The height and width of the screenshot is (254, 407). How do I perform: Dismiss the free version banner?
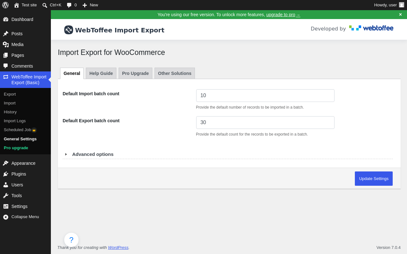tap(400, 15)
